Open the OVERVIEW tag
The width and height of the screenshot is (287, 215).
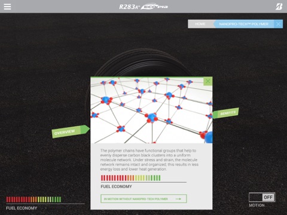tap(71, 131)
